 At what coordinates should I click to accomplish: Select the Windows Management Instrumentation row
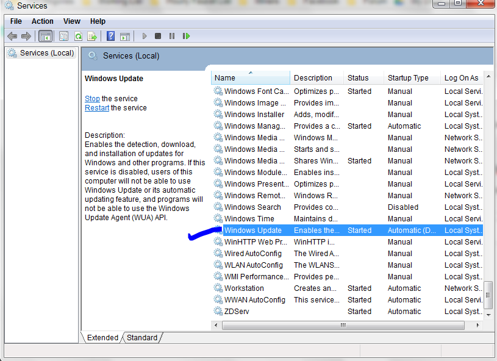[347, 126]
